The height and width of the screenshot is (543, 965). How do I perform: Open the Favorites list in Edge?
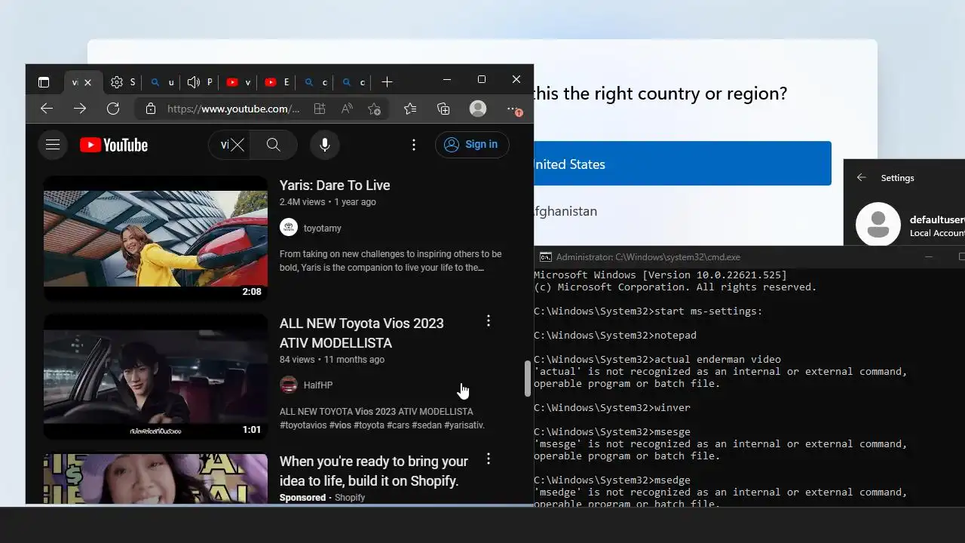(x=410, y=109)
